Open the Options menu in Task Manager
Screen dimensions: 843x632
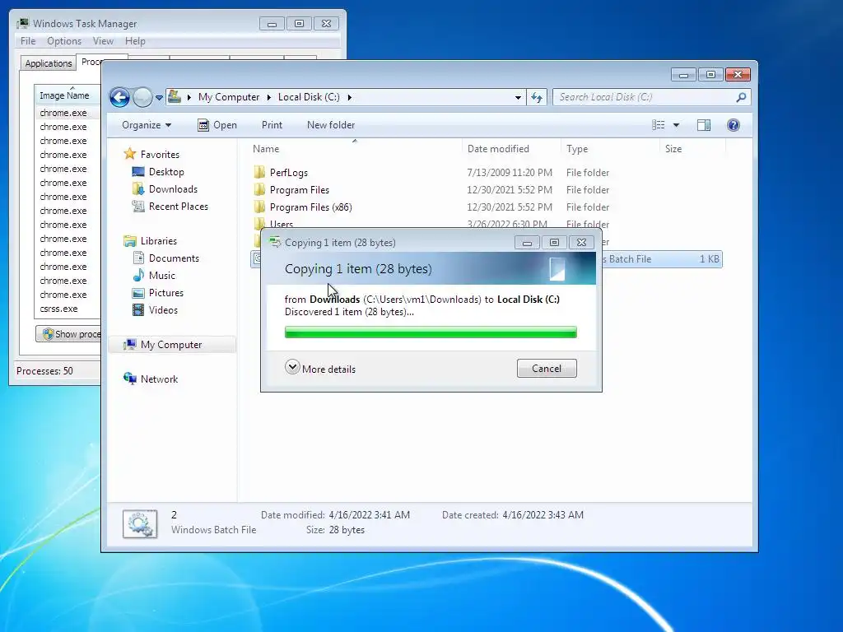click(x=64, y=41)
